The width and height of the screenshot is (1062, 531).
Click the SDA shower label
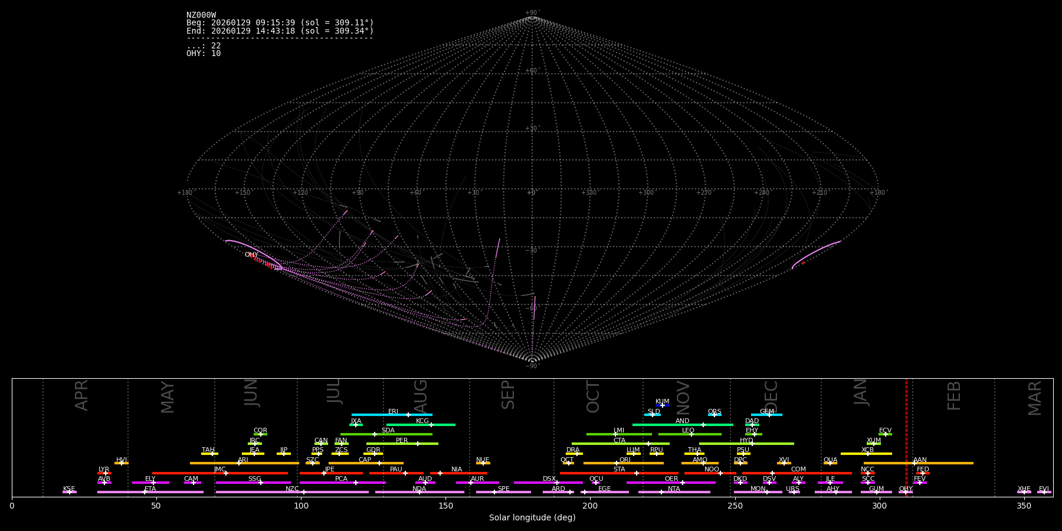(388, 431)
